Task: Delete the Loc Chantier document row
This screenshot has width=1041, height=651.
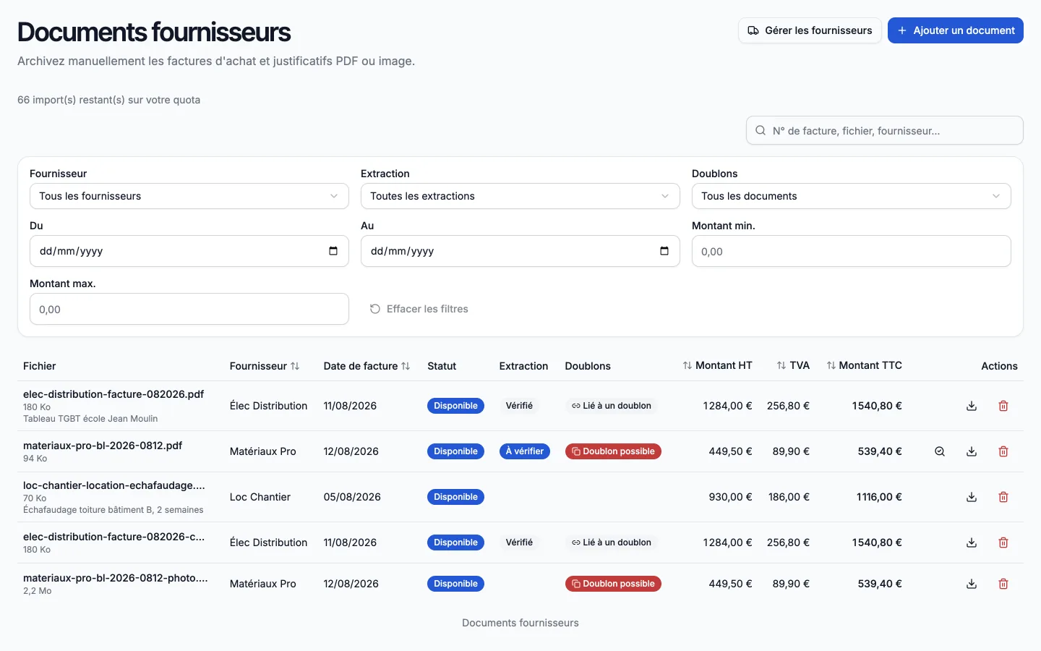Action: pos(1003,497)
